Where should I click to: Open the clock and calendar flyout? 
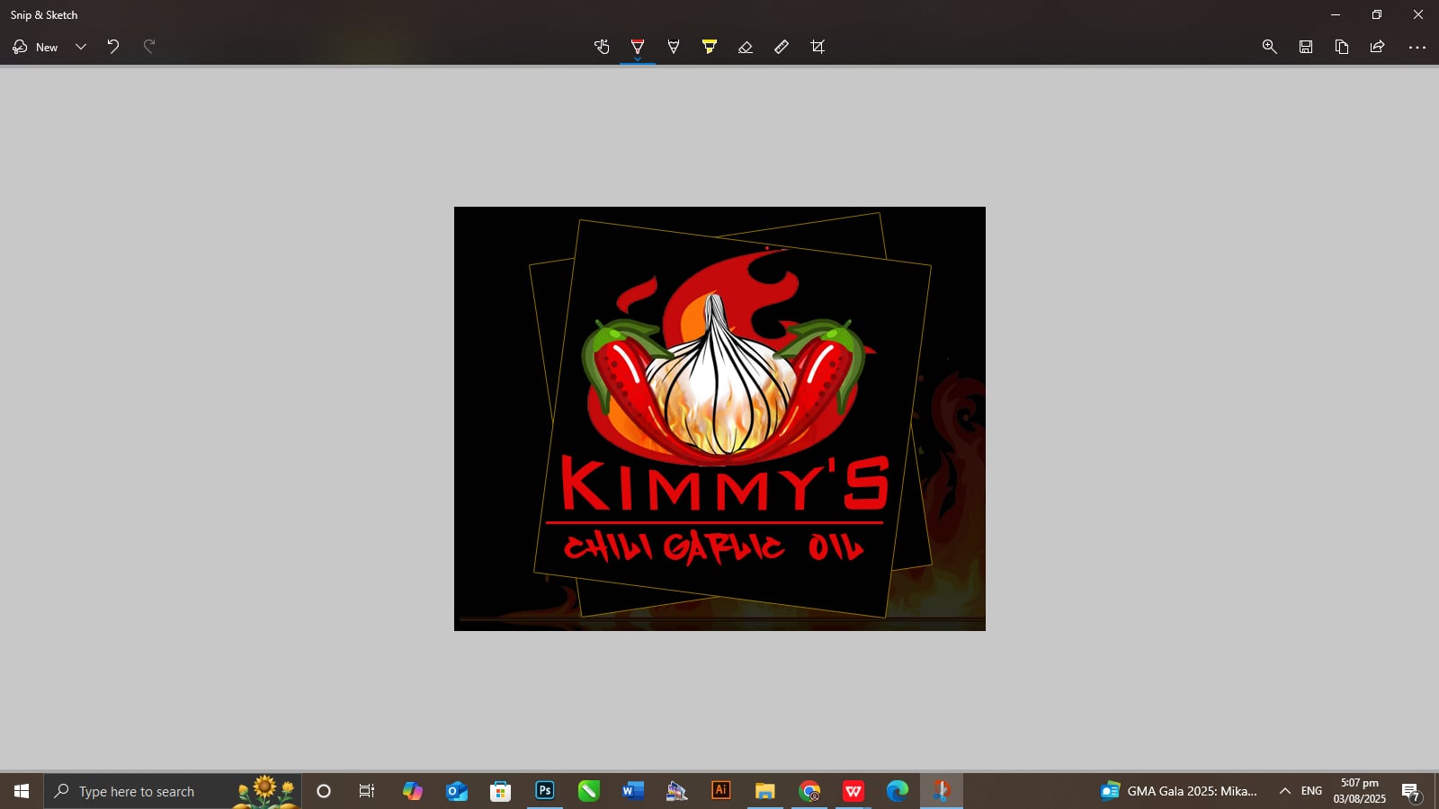tap(1360, 791)
